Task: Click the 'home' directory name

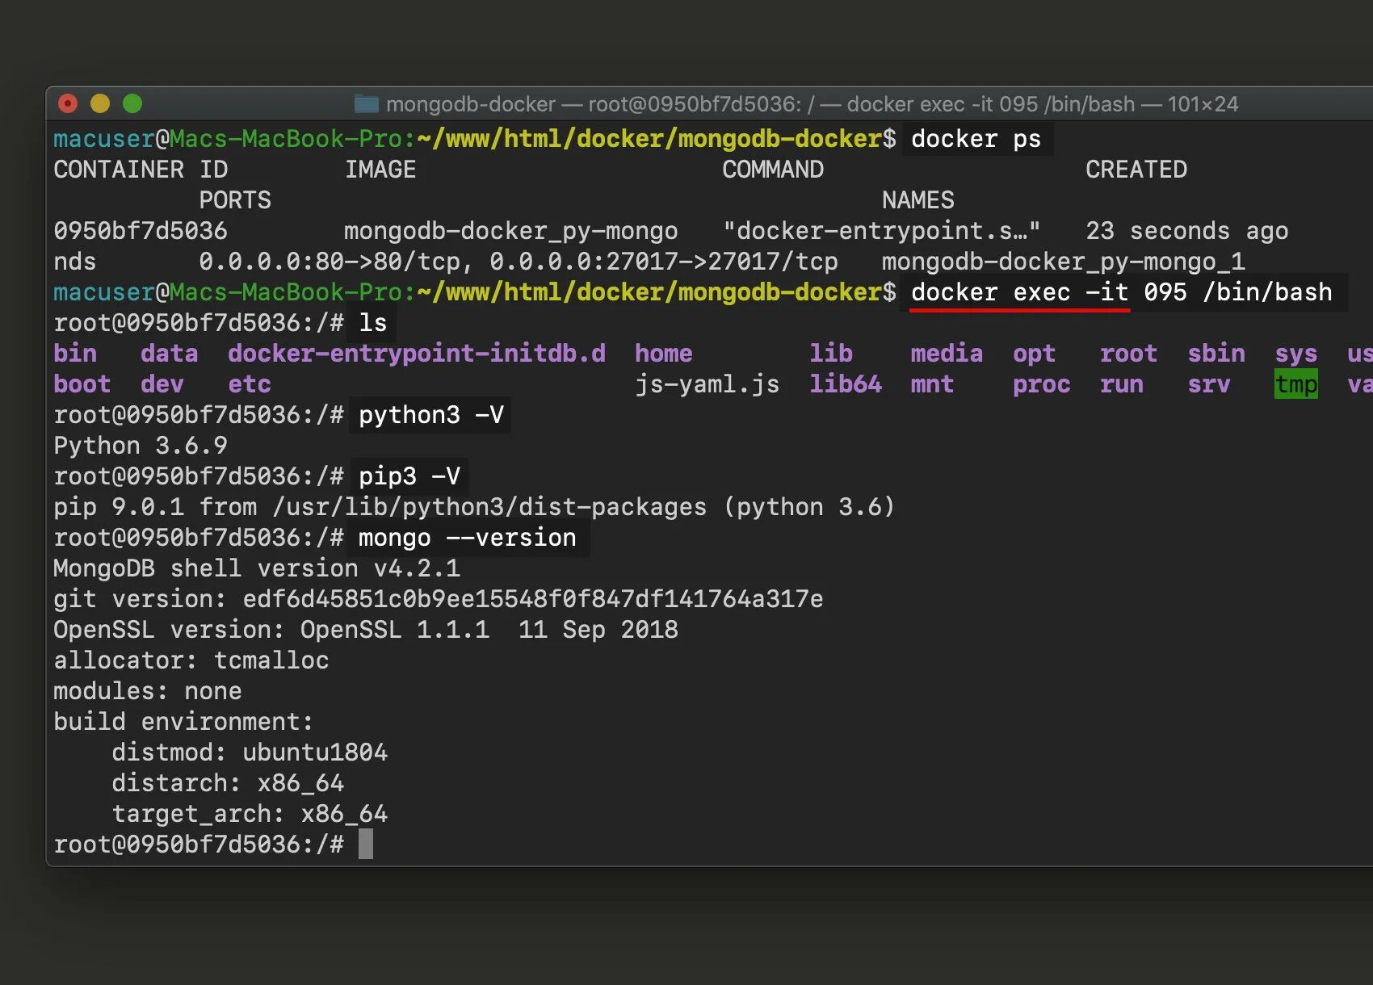Action: point(664,354)
